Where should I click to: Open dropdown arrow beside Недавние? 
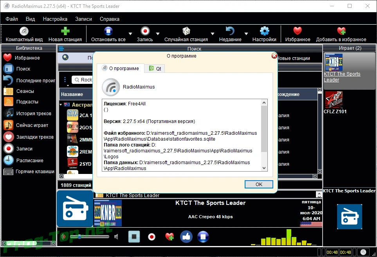246,34
